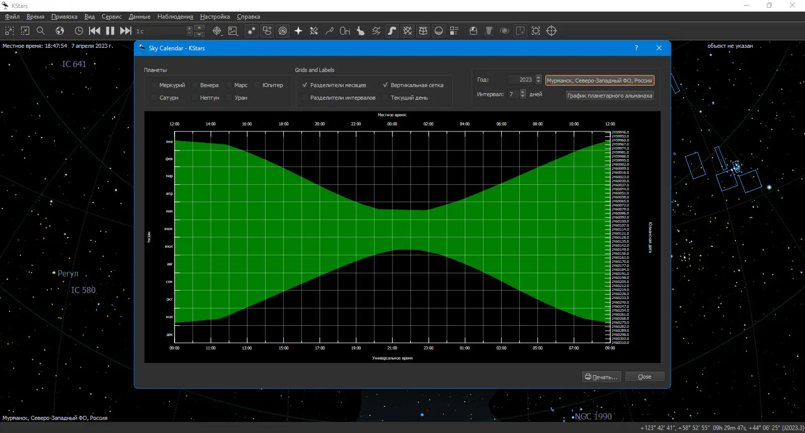The image size is (805, 433).
Task: Click the Печать... button
Action: (601, 377)
